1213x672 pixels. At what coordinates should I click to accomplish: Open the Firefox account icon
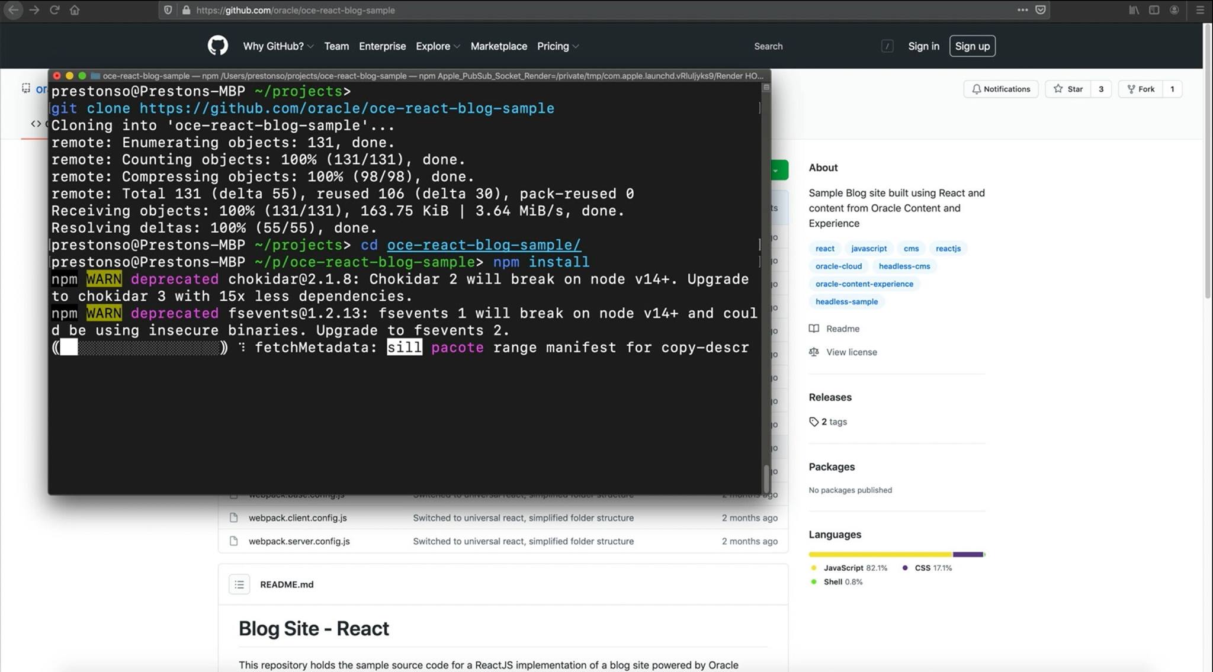[x=1174, y=10]
